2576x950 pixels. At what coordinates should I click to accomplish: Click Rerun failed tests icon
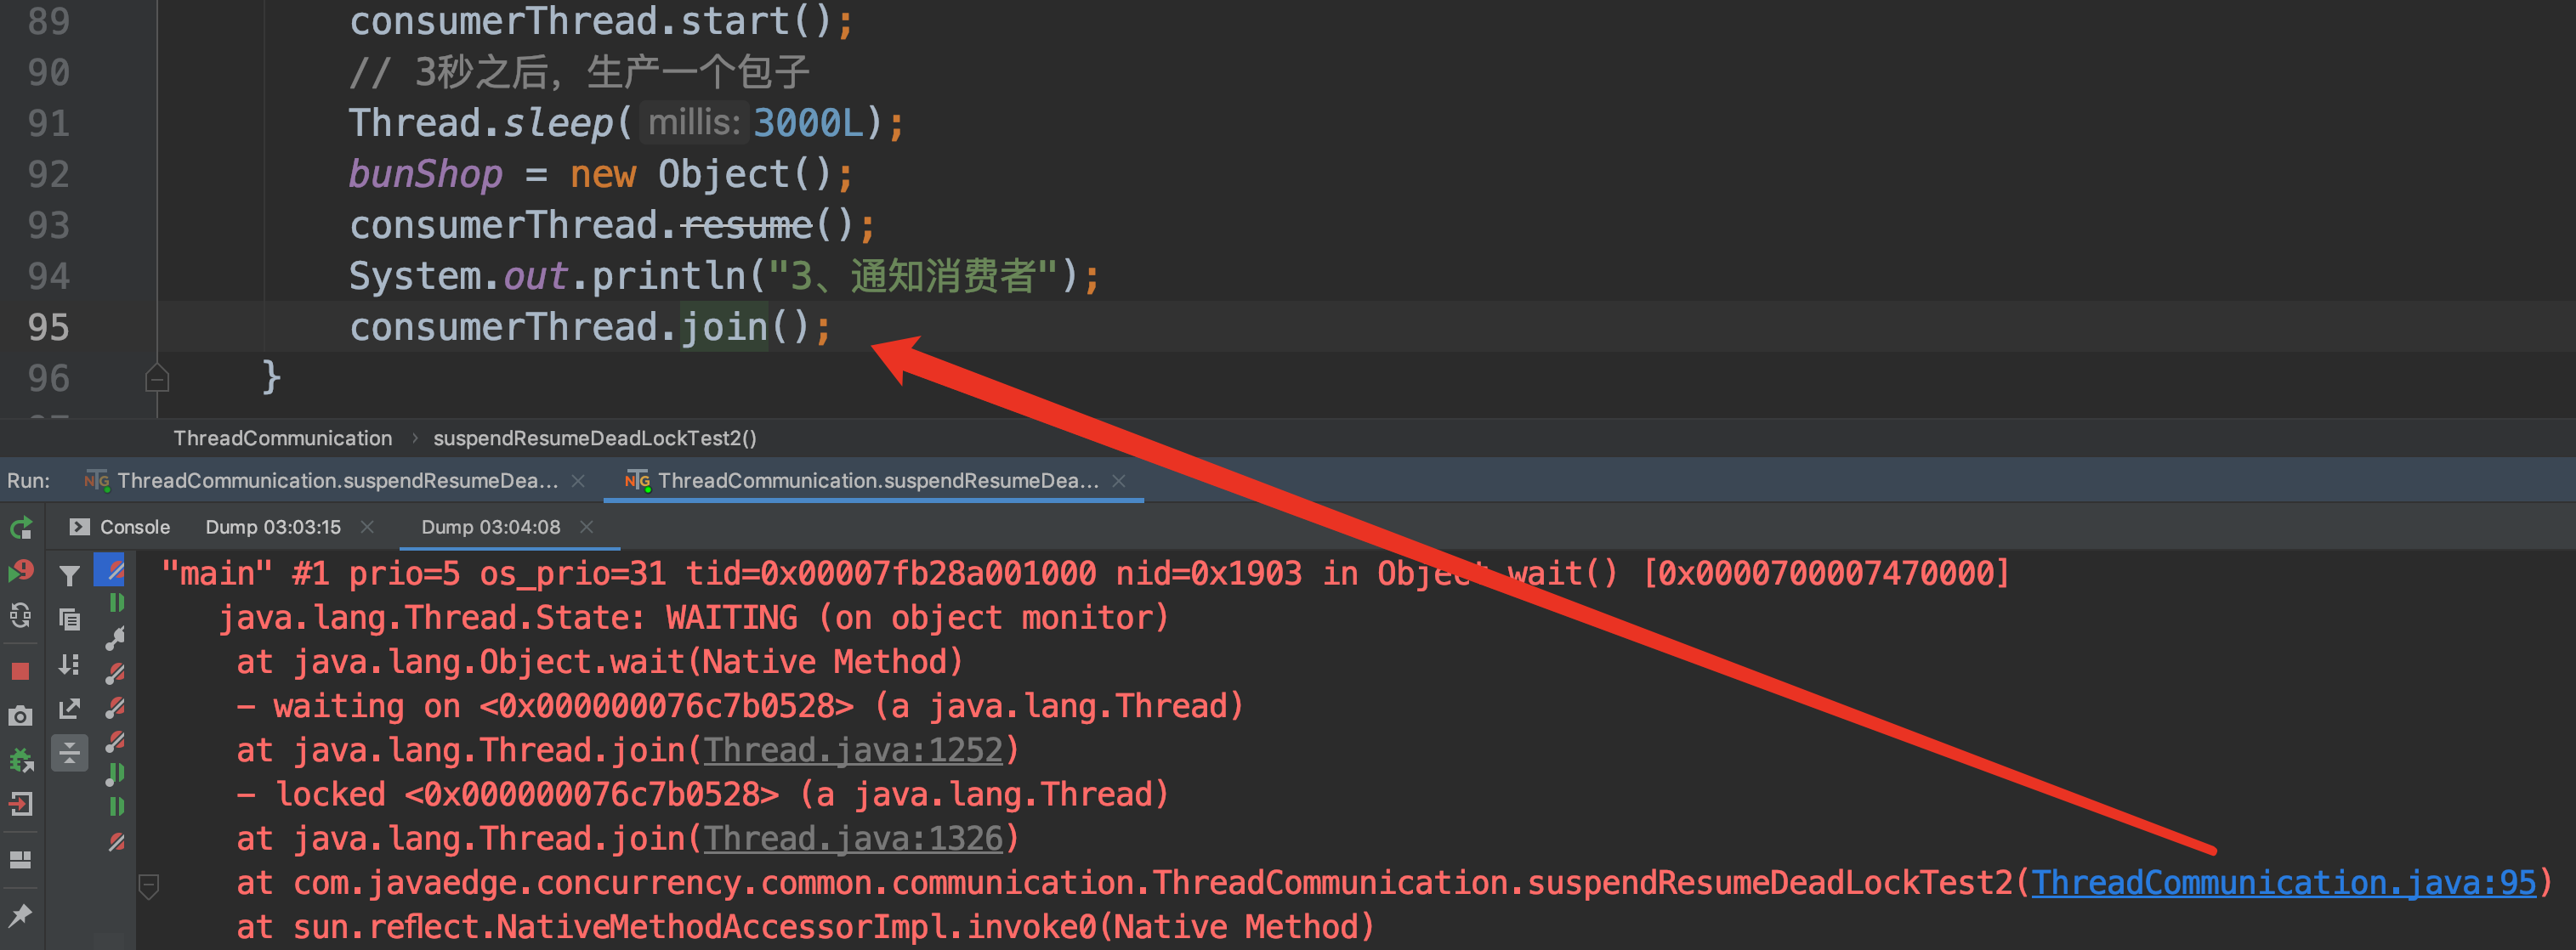coord(21,571)
